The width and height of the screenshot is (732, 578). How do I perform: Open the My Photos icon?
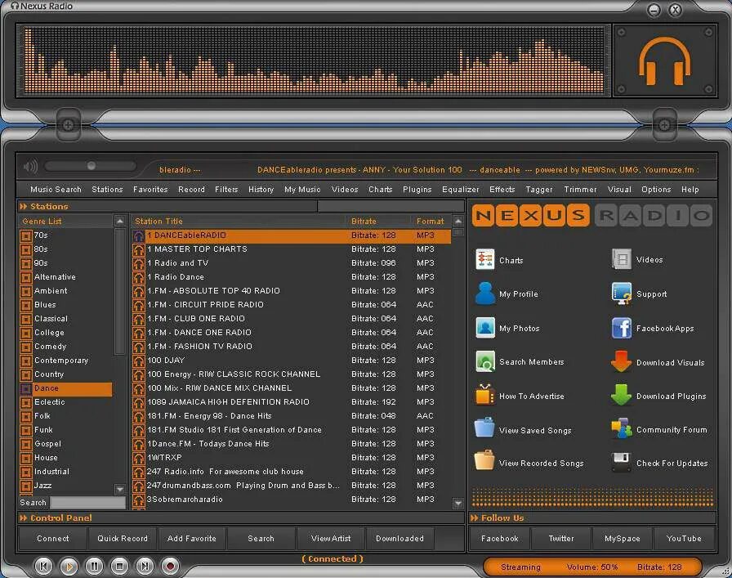(x=485, y=328)
